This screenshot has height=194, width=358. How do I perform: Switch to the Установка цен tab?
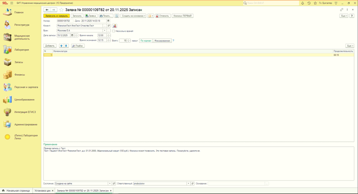click(42, 190)
